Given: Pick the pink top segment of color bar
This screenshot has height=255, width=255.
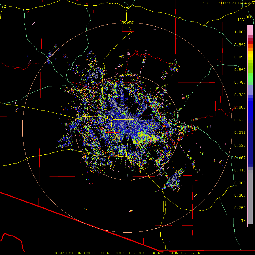Looking at the screenshot, I should tap(250, 30).
